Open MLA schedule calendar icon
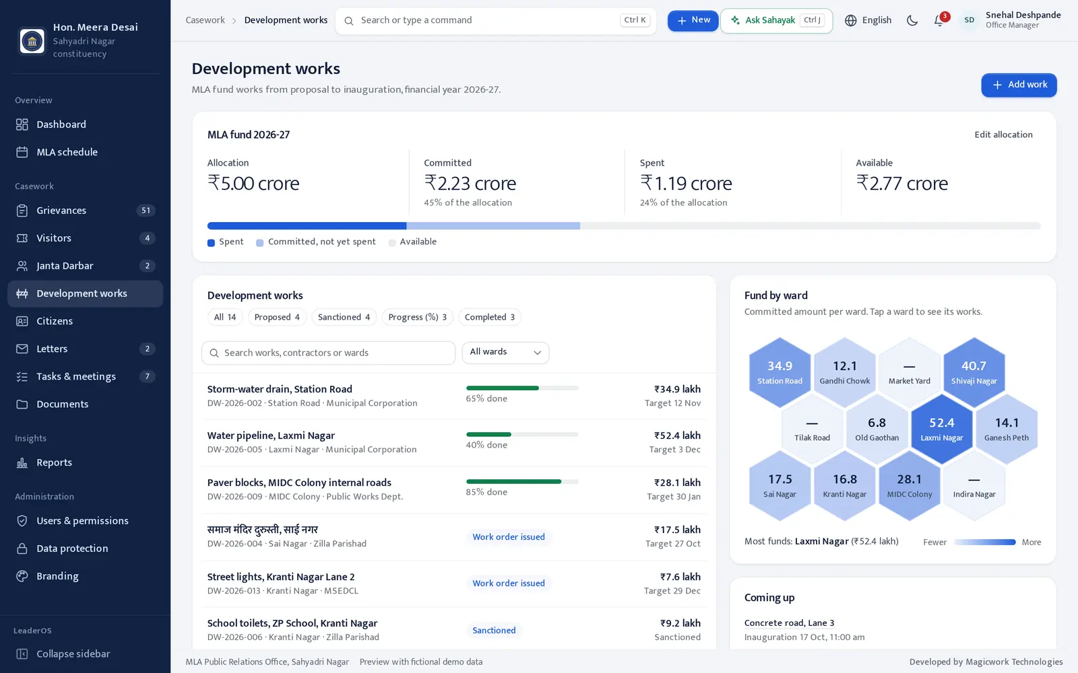Image resolution: width=1078 pixels, height=673 pixels. [x=22, y=152]
